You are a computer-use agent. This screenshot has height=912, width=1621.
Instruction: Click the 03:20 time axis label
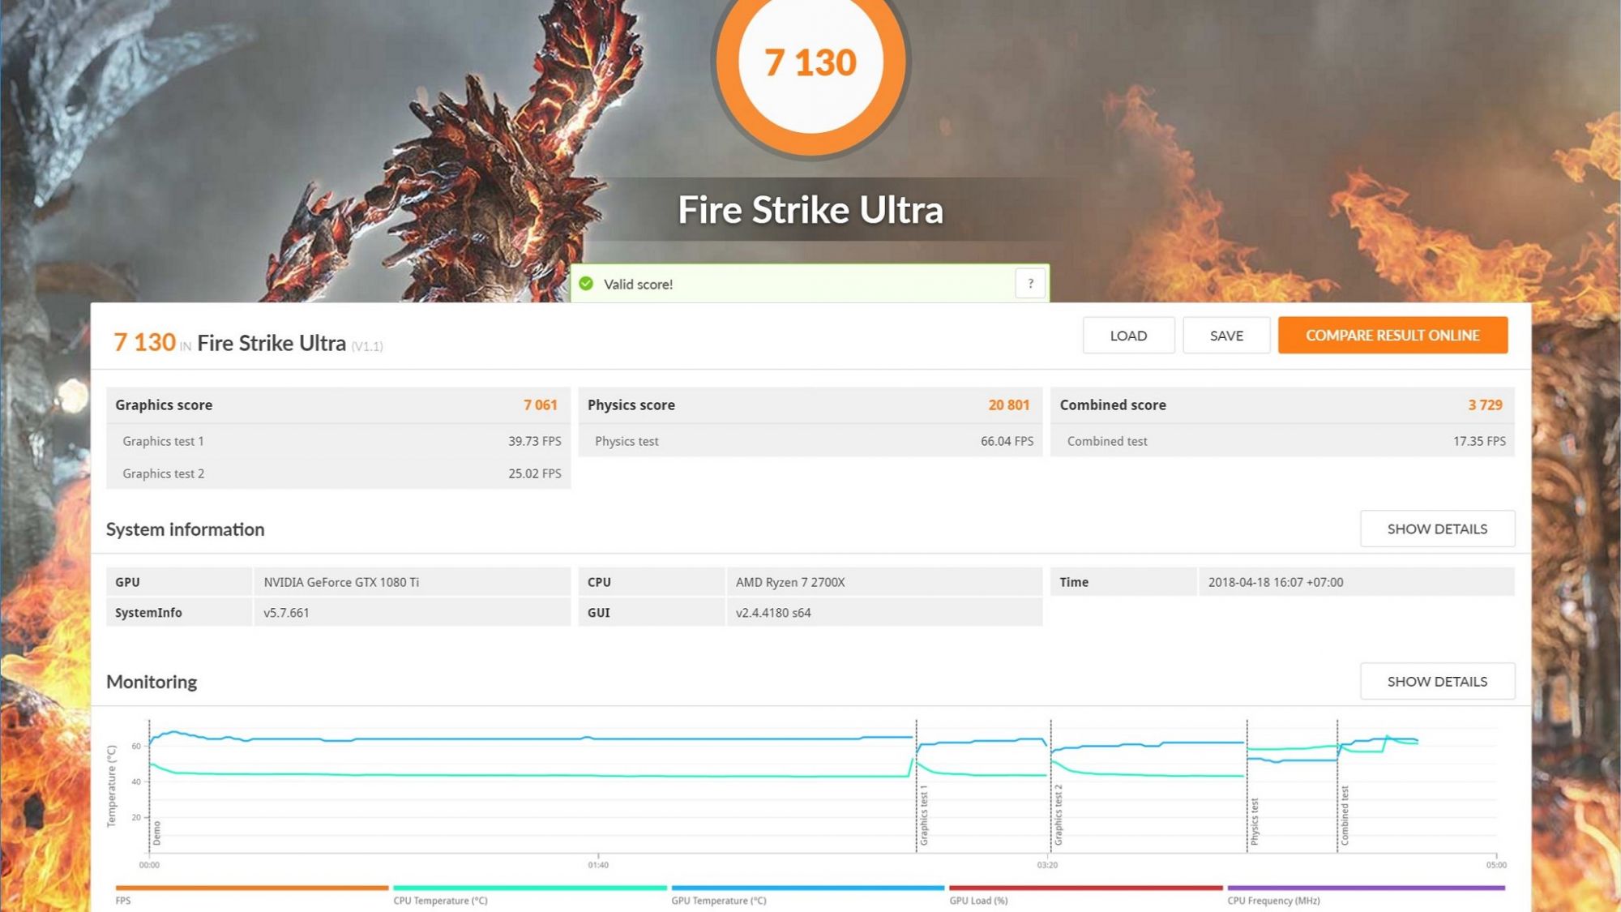[x=1047, y=865]
